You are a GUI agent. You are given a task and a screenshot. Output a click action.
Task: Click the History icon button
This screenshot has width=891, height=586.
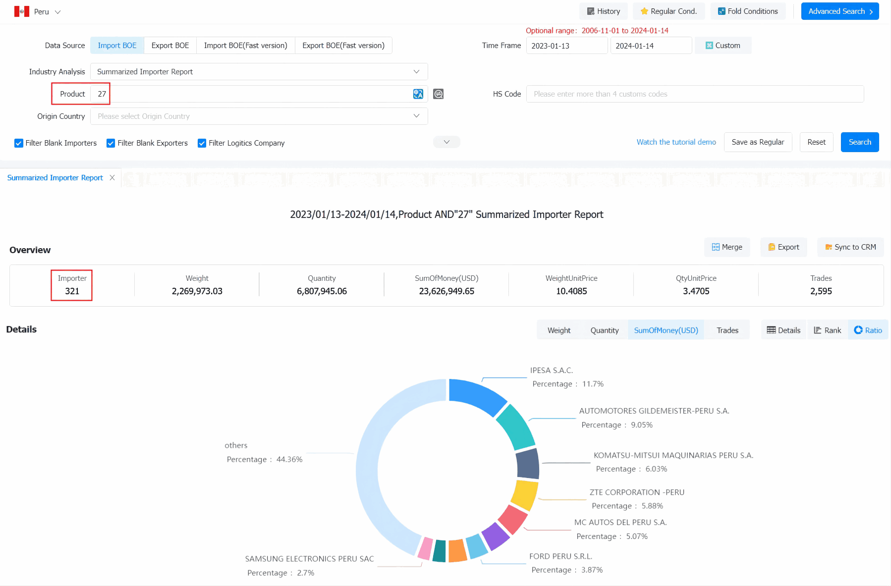pyautogui.click(x=603, y=11)
